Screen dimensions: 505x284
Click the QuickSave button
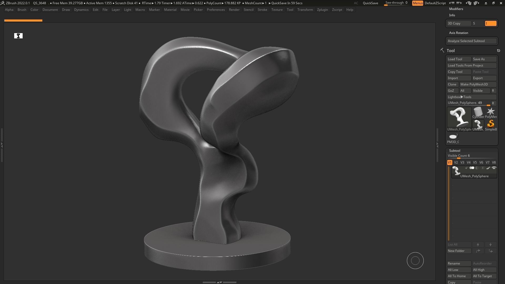(370, 3)
